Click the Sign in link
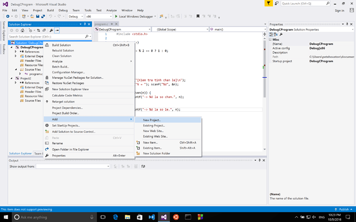This screenshot has width=356, height=222. [339, 10]
